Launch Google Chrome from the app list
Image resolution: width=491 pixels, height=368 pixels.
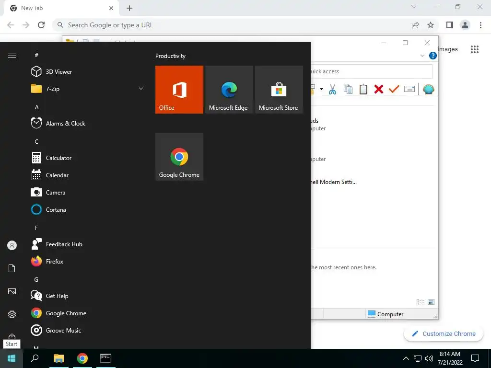point(88,313)
